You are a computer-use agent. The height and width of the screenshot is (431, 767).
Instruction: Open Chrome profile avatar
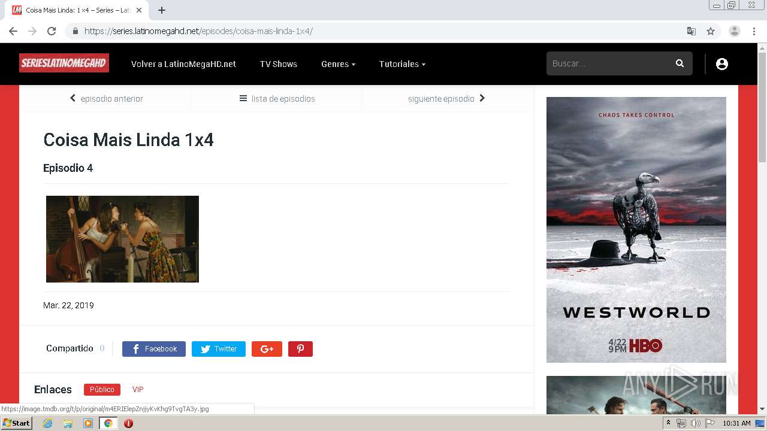734,31
